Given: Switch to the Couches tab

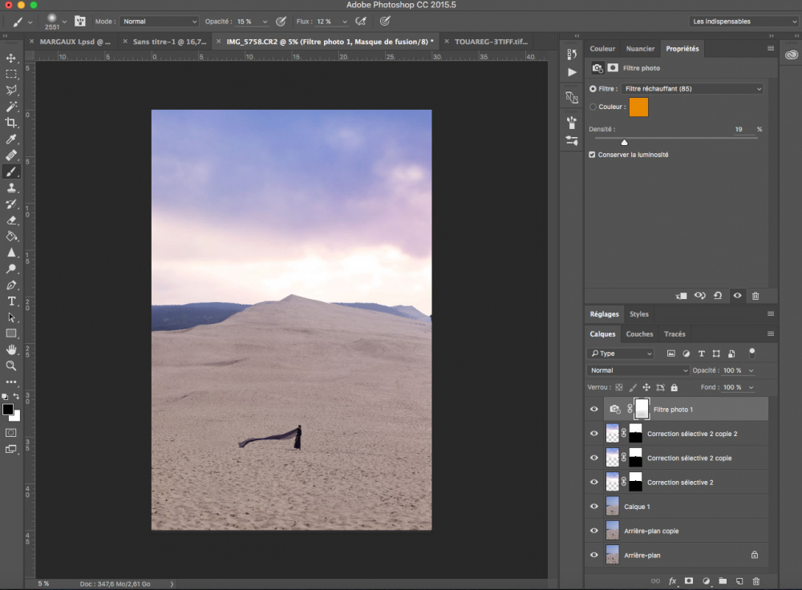Looking at the screenshot, I should [639, 334].
